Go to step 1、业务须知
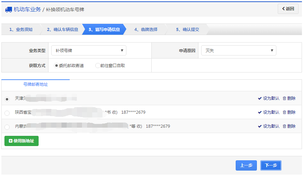 [20, 30]
